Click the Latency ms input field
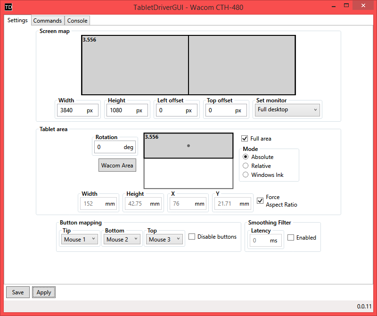This screenshot has height=316, width=377. [x=266, y=241]
